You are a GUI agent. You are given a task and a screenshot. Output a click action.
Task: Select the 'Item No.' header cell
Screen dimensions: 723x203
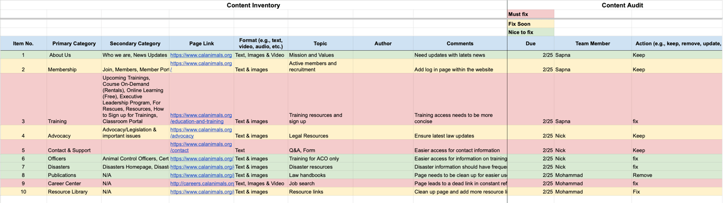[x=24, y=44]
